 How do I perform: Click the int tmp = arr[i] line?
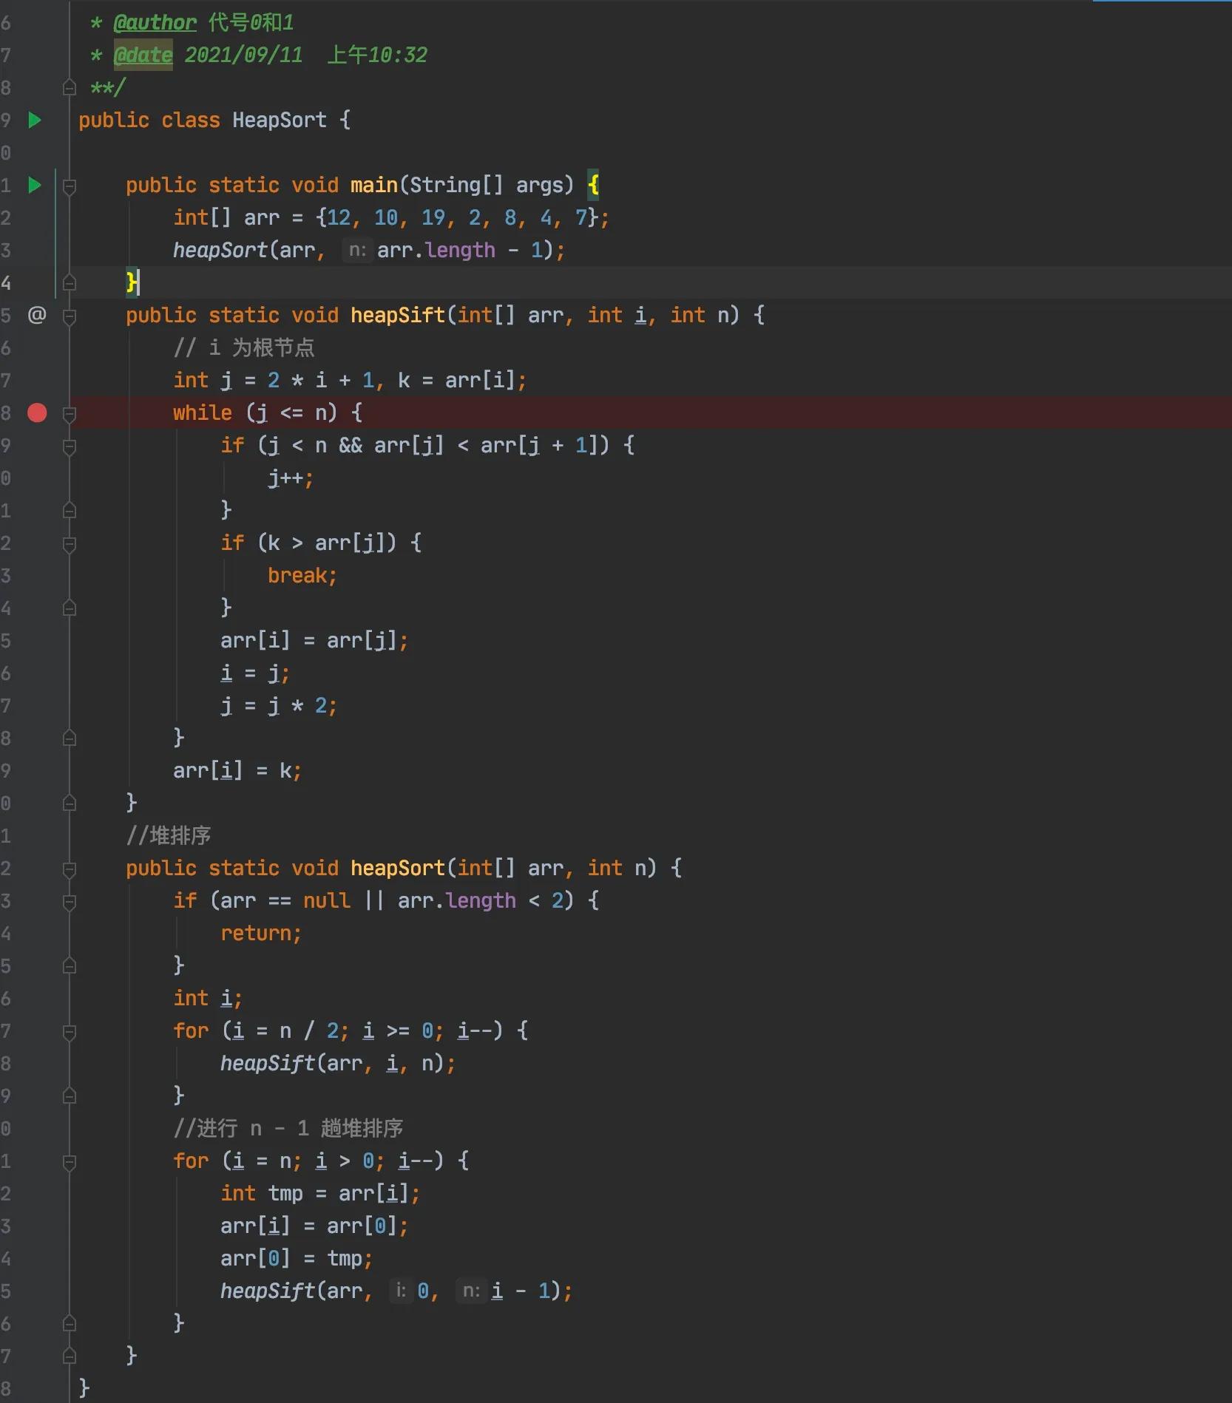[320, 1193]
